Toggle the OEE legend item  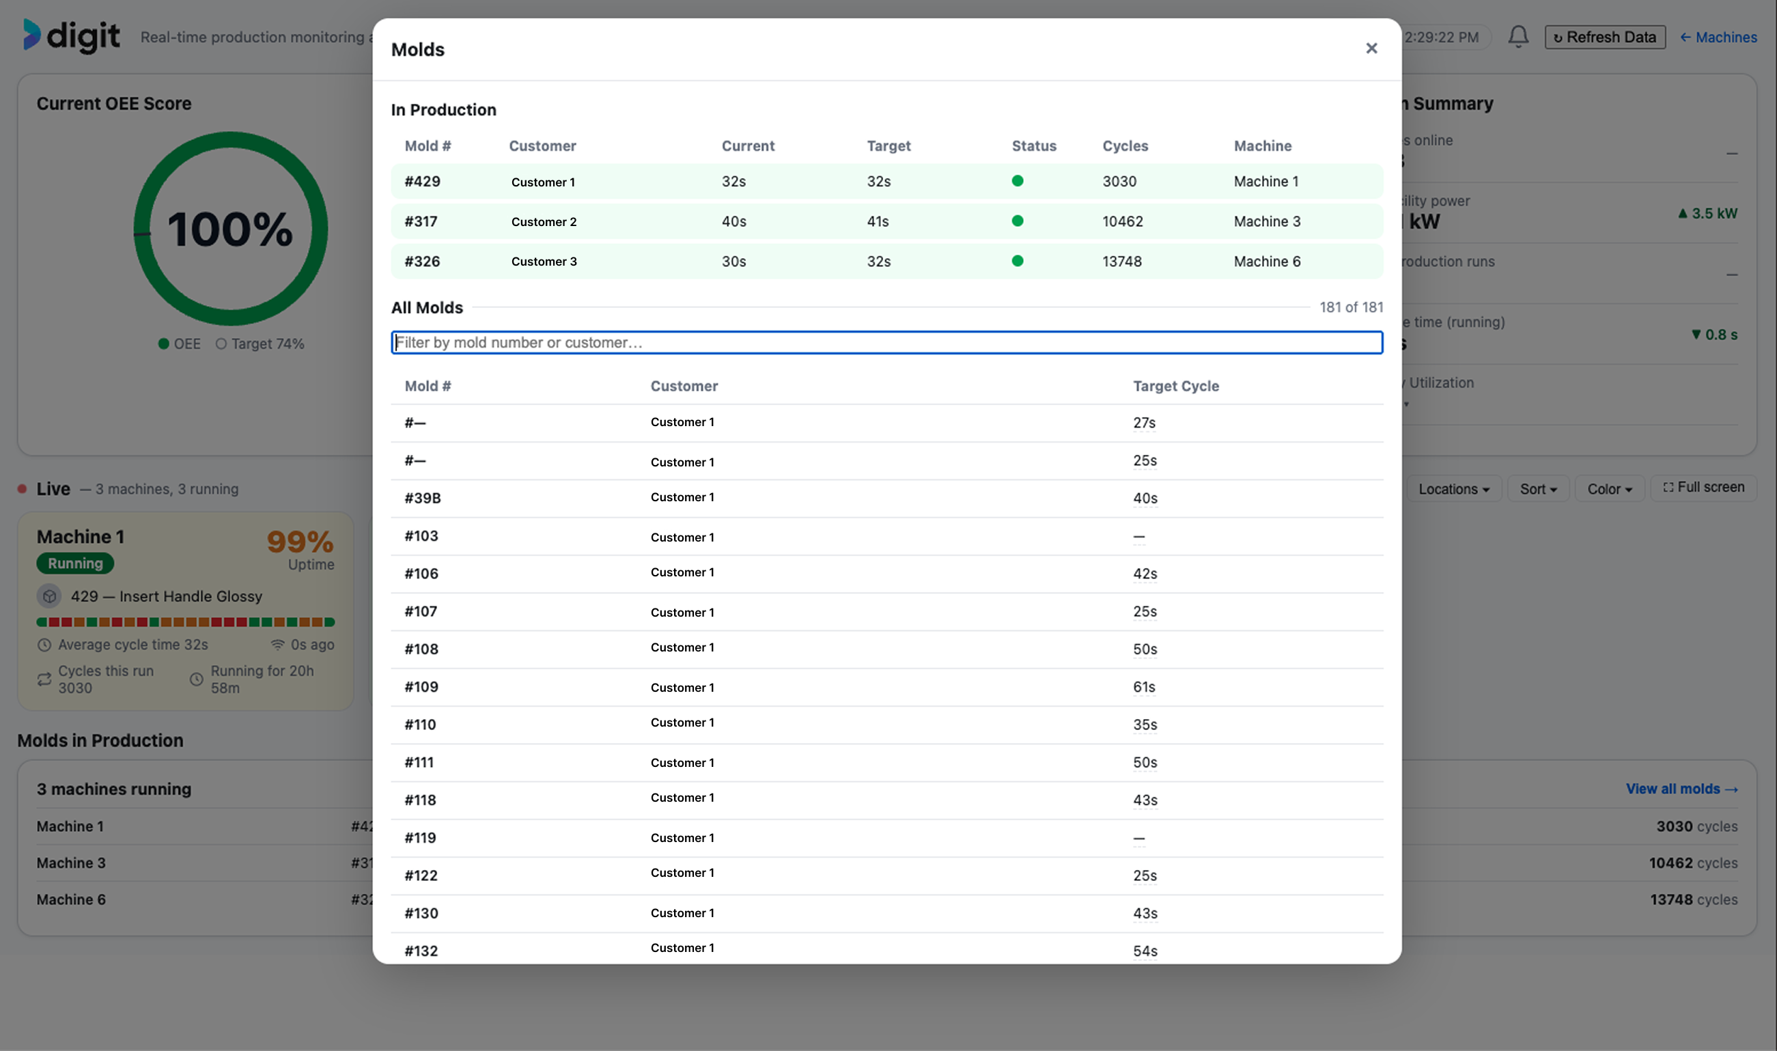[179, 344]
